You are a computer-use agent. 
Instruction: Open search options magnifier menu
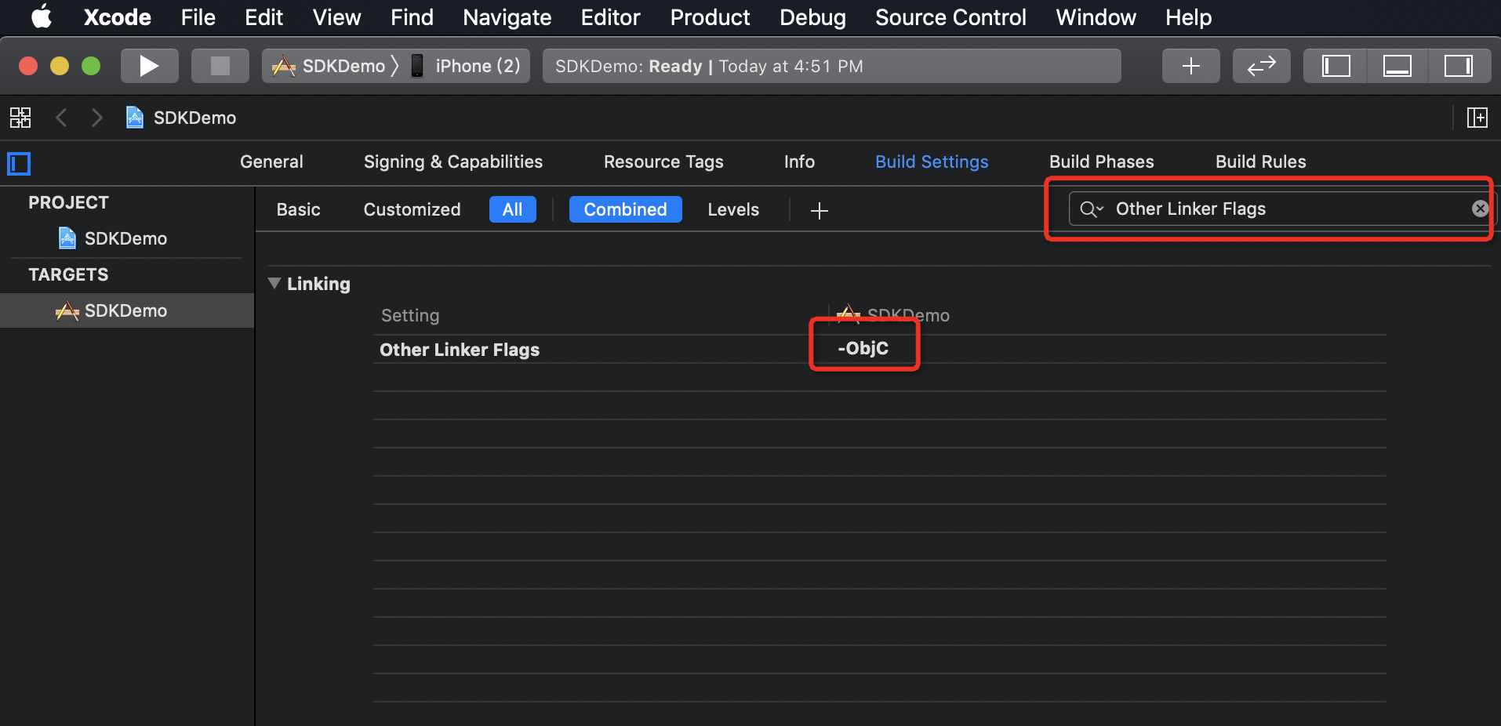[x=1092, y=209]
